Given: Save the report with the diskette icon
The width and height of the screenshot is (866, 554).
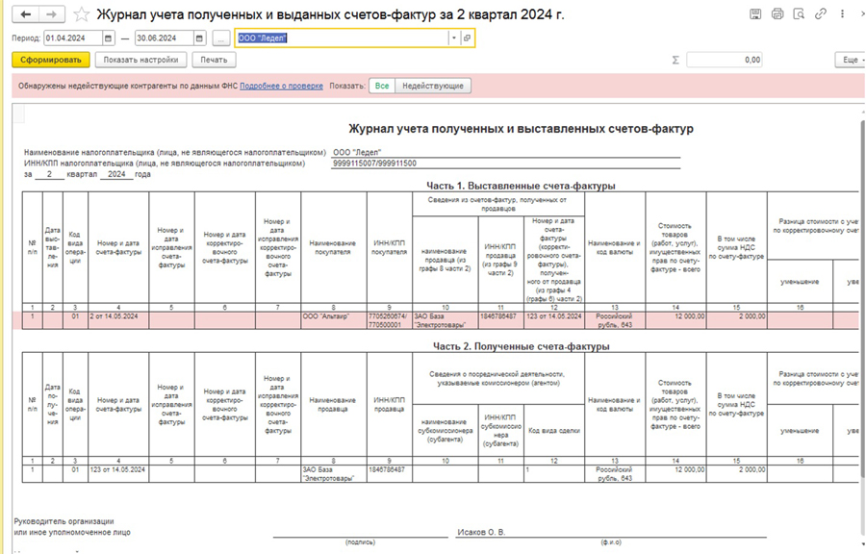Looking at the screenshot, I should pyautogui.click(x=755, y=14).
